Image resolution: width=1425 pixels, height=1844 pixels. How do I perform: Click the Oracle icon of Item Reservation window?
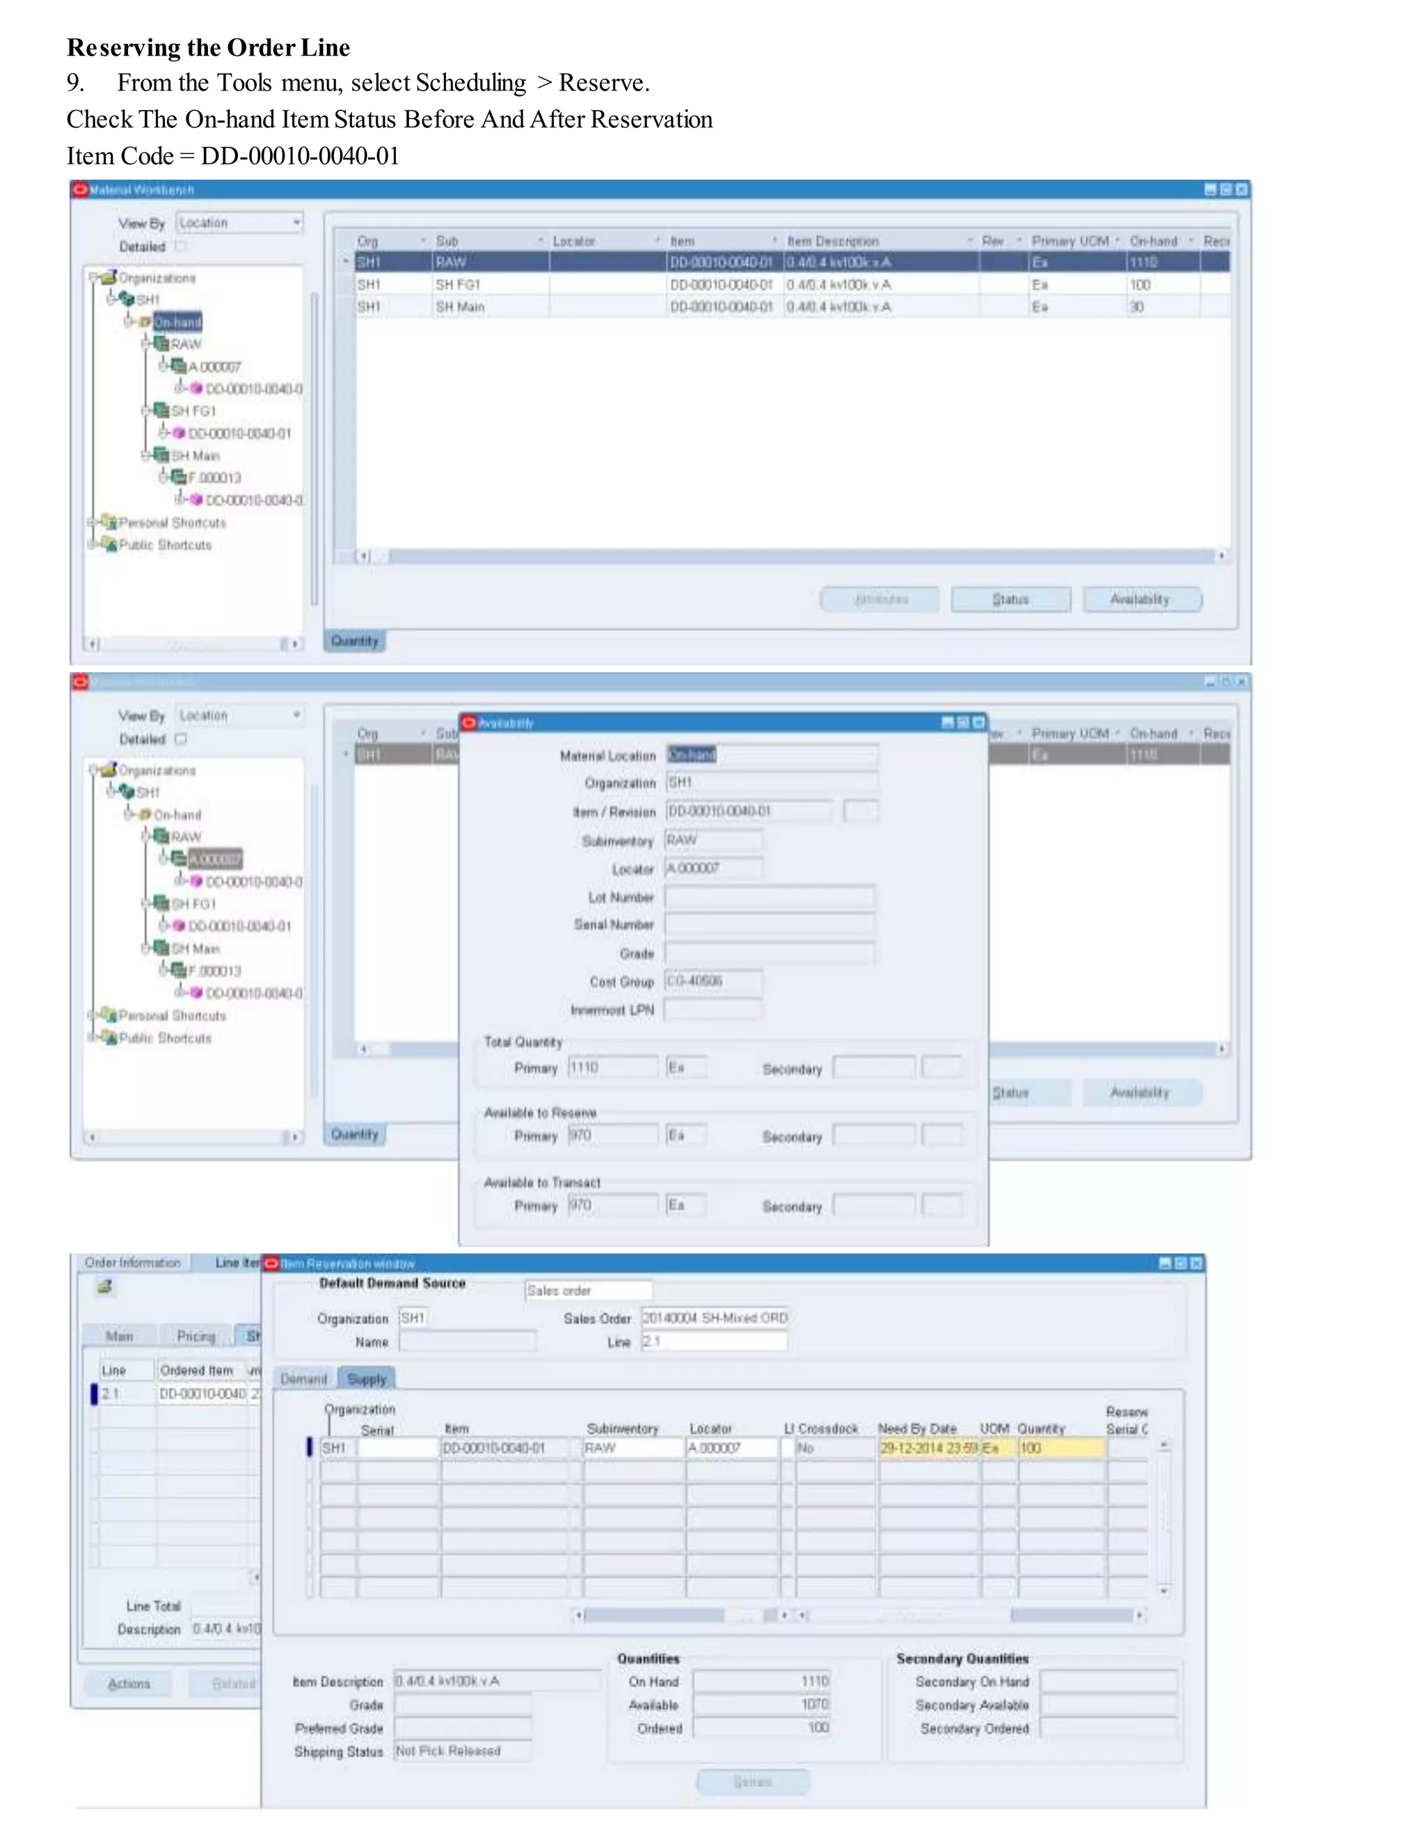pos(272,1263)
